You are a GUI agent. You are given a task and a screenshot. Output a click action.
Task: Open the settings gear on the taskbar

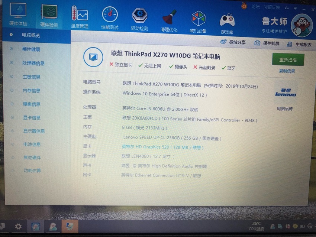pos(18,226)
